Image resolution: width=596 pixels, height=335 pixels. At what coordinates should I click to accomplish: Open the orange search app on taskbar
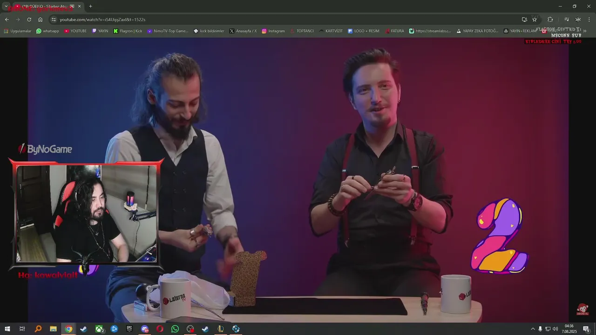click(x=38, y=329)
